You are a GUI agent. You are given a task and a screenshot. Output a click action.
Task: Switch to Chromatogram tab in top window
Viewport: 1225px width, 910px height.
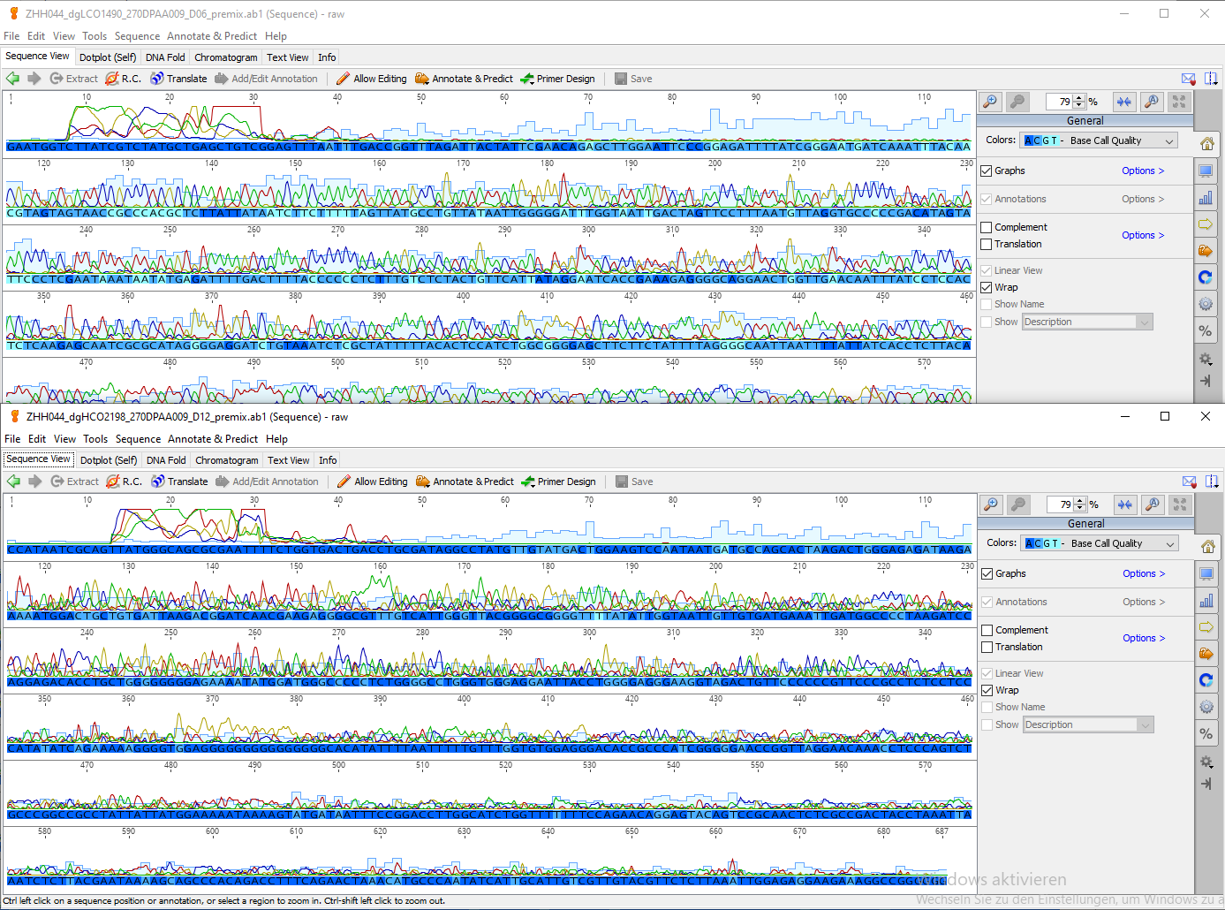tap(226, 57)
